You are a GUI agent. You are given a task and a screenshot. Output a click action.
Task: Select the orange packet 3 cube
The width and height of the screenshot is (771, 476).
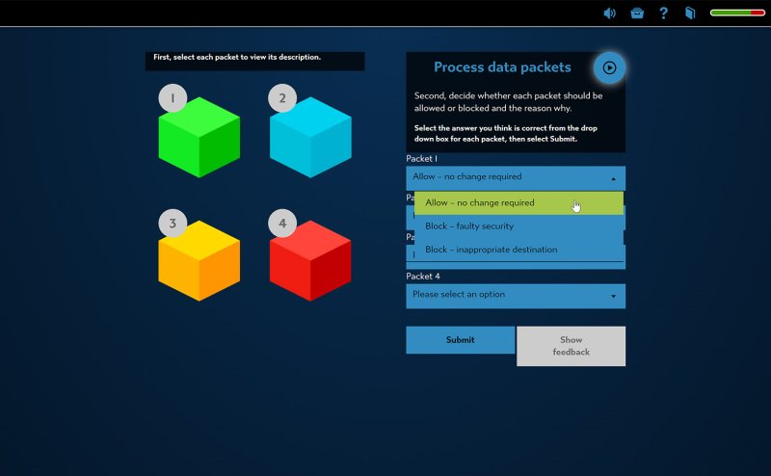[199, 260]
